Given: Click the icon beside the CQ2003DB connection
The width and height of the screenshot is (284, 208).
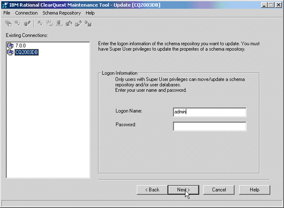Looking at the screenshot, I should [x=10, y=52].
